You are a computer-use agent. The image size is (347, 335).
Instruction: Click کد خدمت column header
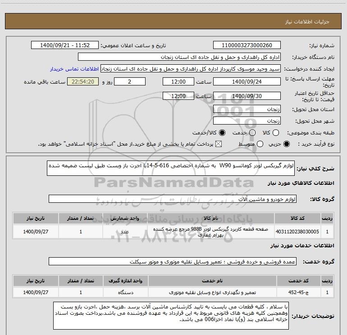(x=298, y=281)
